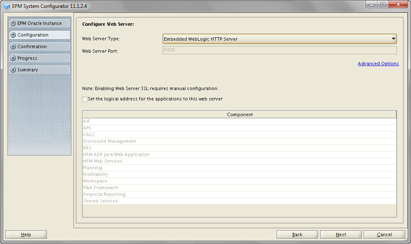Select the EAS component row
This screenshot has width=411, height=244.
coord(239,148)
